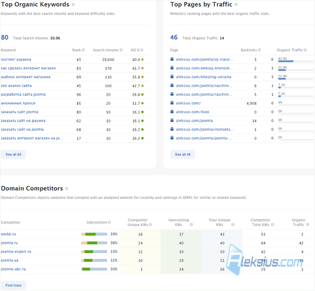Screen dimensions: 315x291
Task: Click the wedal.ru intersection bar
Action: tap(94, 234)
